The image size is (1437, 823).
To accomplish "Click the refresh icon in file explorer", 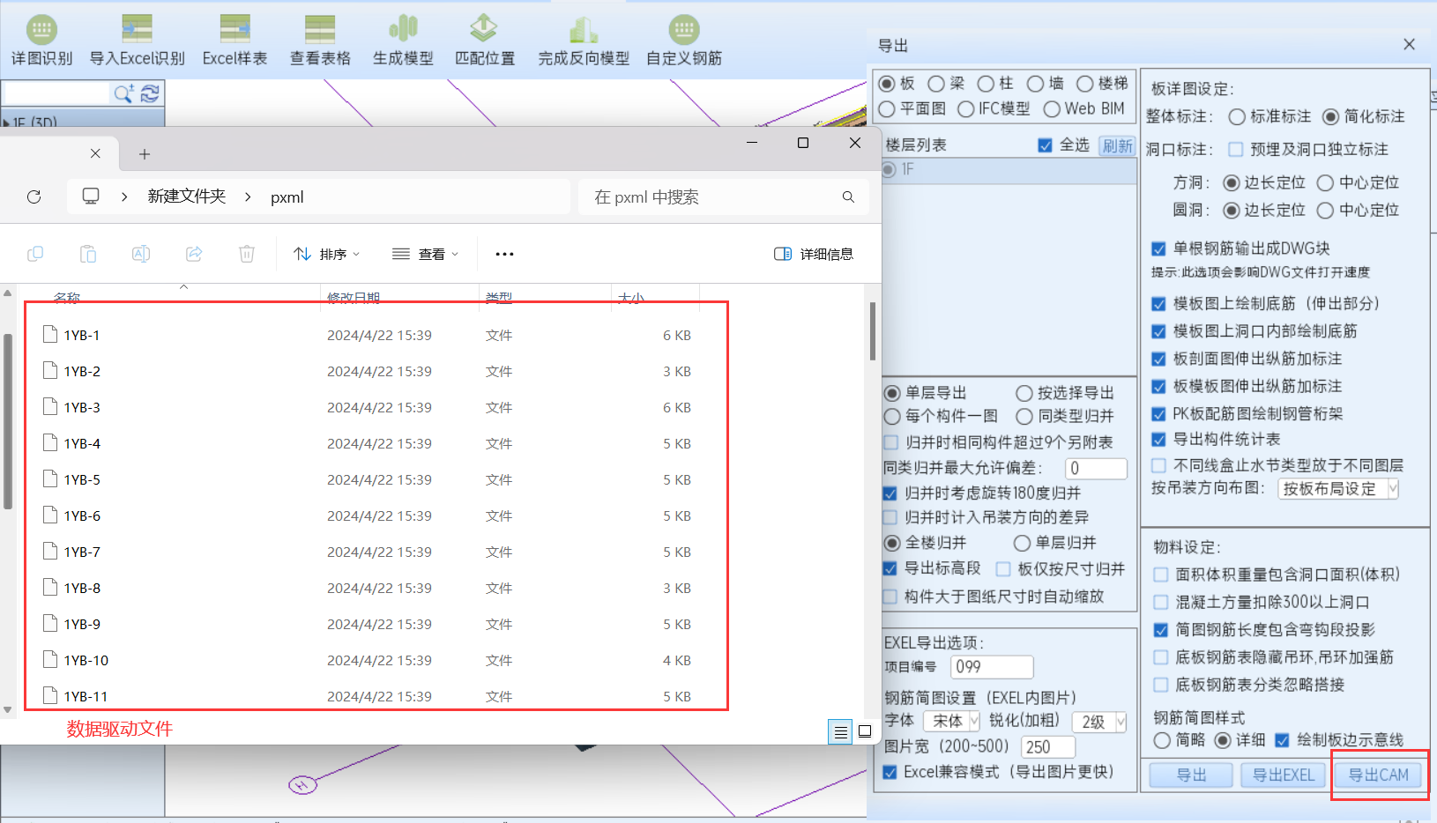I will [x=34, y=197].
